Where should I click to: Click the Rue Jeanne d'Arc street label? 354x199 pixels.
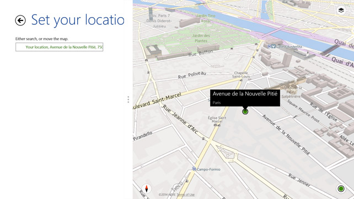coord(180,119)
